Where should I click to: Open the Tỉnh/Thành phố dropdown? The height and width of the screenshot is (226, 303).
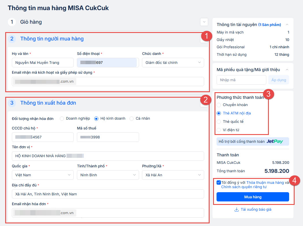[108, 175]
